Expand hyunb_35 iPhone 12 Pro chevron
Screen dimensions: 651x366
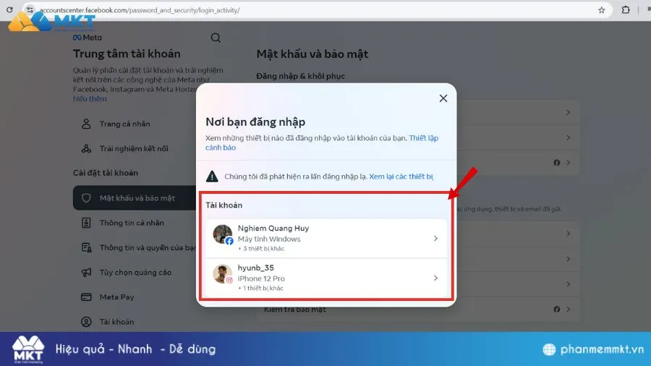pyautogui.click(x=435, y=278)
